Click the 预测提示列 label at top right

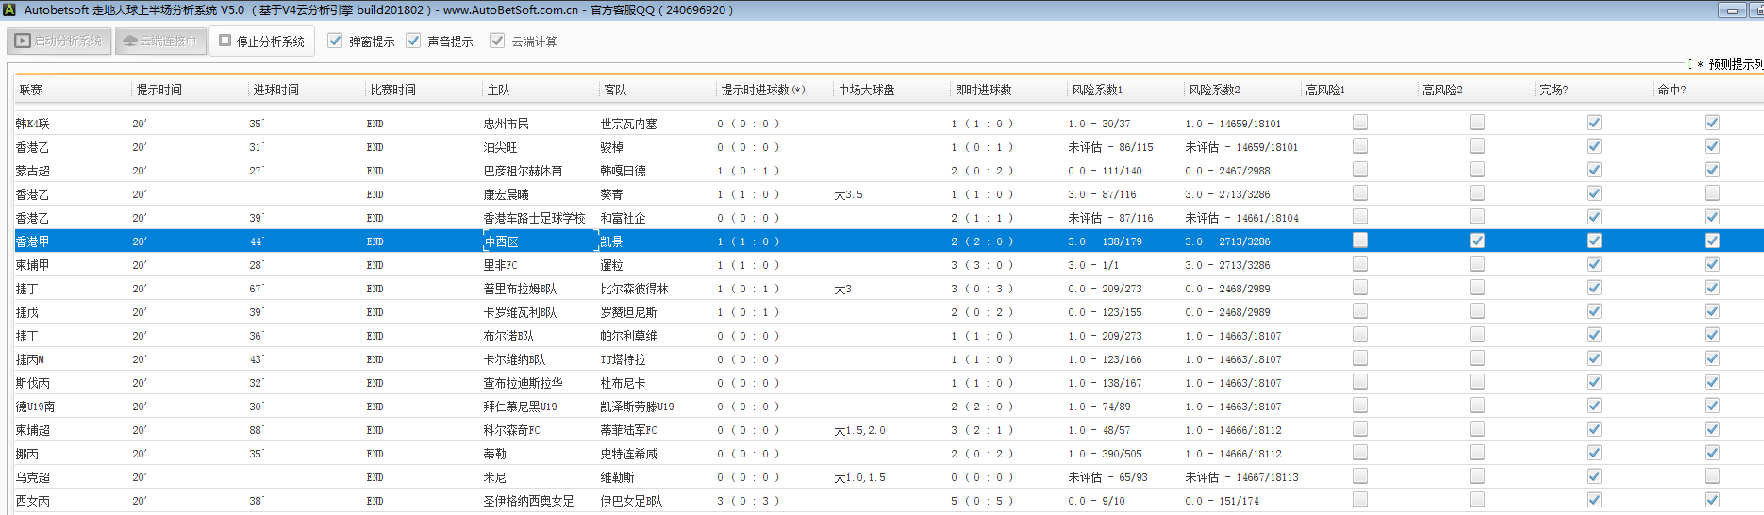tap(1734, 64)
